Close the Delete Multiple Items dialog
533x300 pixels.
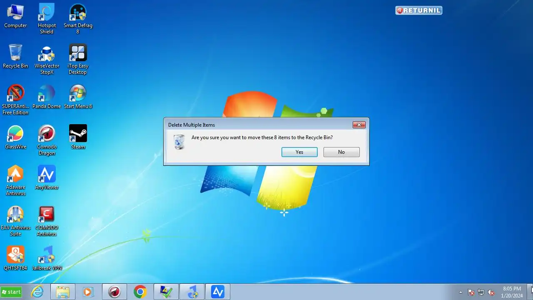coord(359,125)
